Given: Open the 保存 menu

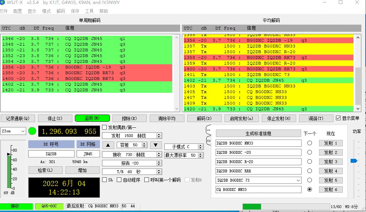Looking at the screenshot, I should (75, 11).
